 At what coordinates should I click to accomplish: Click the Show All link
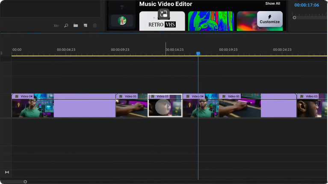[272, 3]
